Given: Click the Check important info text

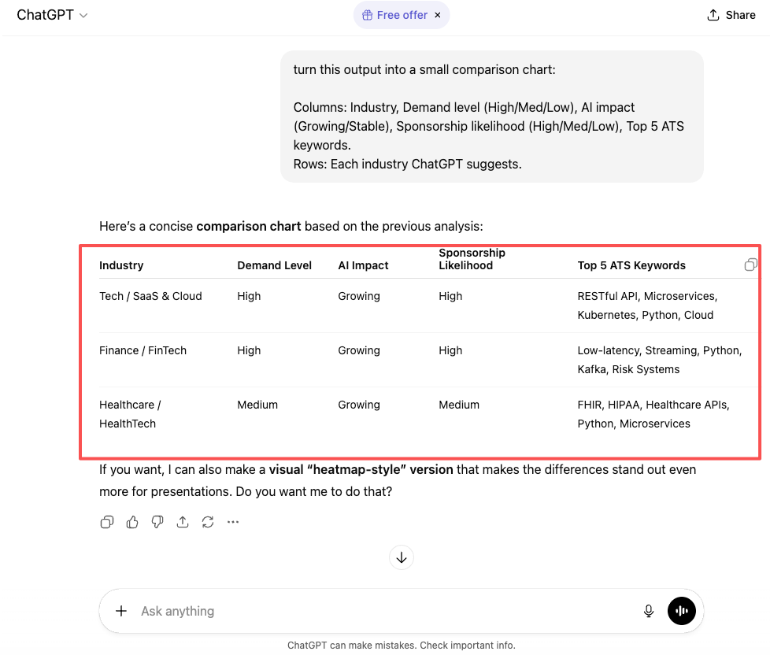Looking at the screenshot, I should pos(454,645).
